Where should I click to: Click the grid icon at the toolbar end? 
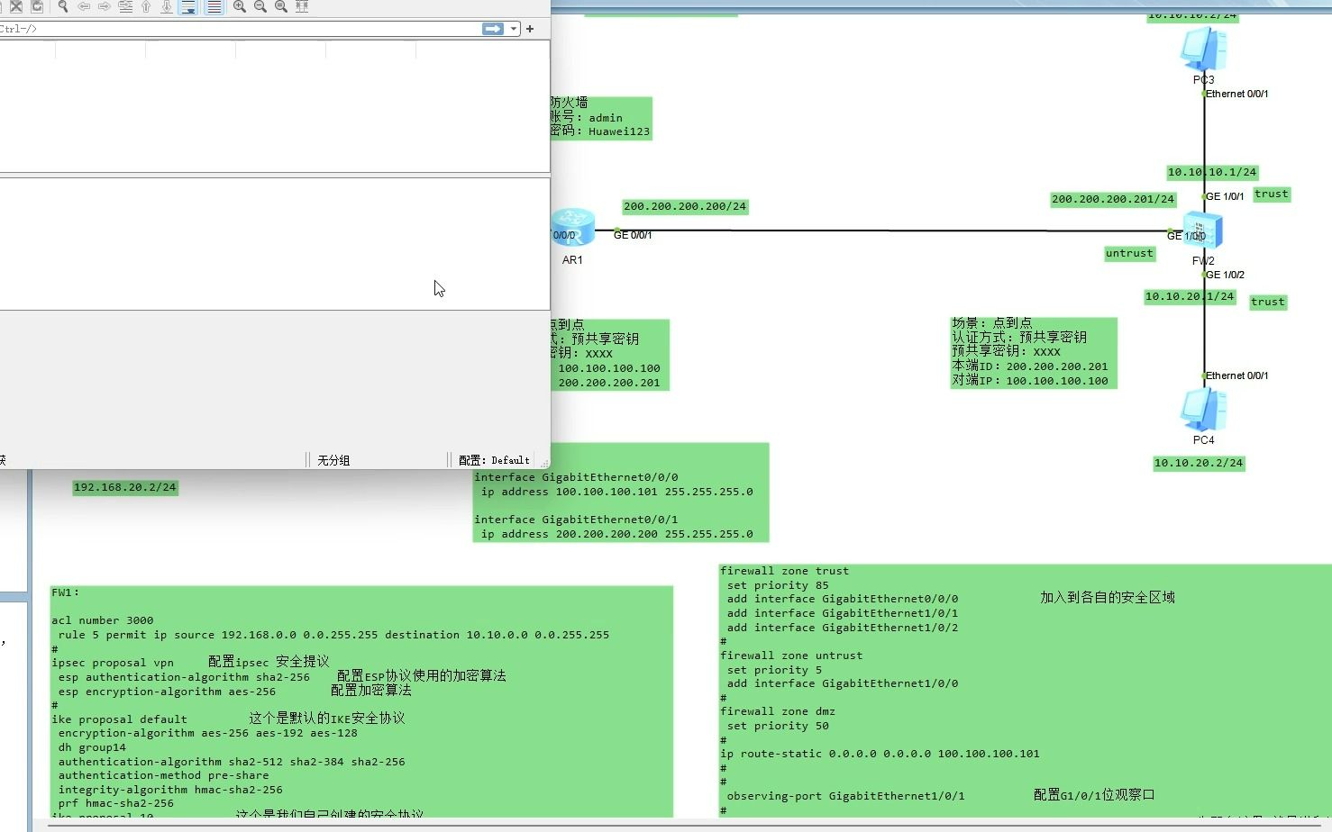coord(301,7)
